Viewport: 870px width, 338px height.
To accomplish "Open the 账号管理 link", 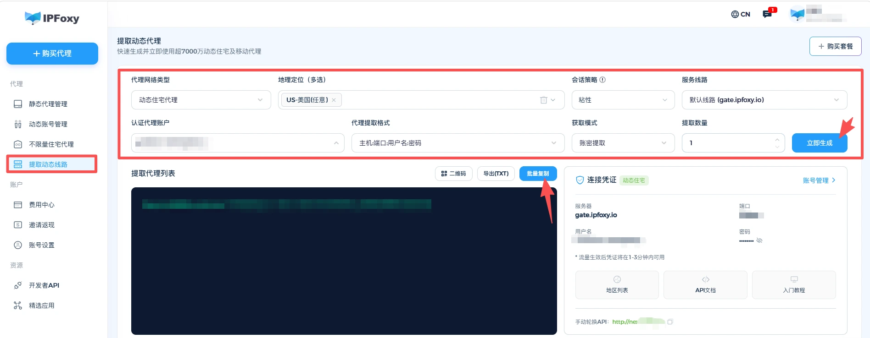I will point(819,180).
